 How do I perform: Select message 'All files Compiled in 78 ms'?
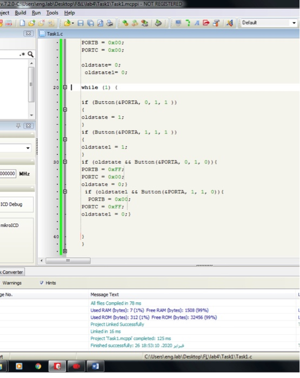click(116, 303)
